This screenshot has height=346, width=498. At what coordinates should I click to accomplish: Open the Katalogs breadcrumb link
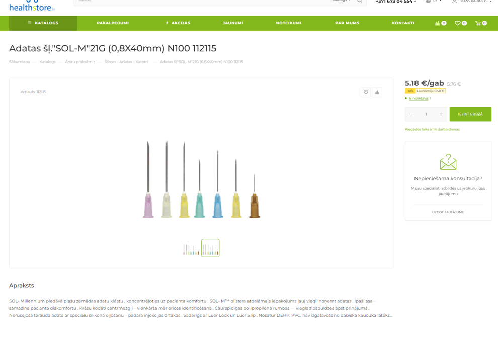(47, 62)
